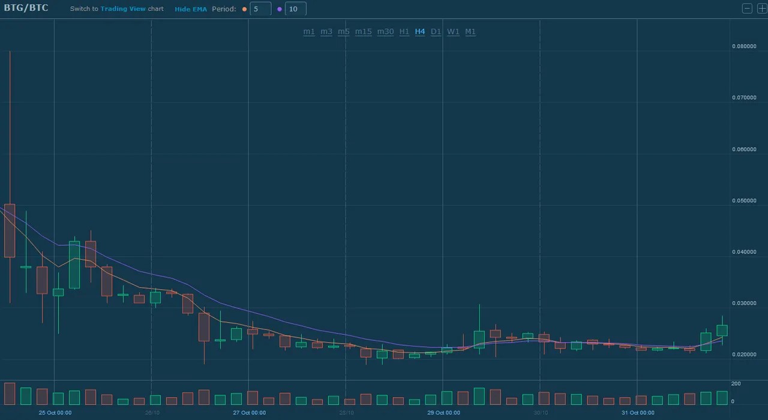
Task: Click the 0.080000 price axis label
Action: point(744,46)
